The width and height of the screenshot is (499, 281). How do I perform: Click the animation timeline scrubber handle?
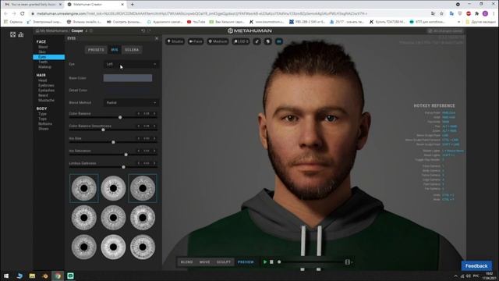point(279,262)
